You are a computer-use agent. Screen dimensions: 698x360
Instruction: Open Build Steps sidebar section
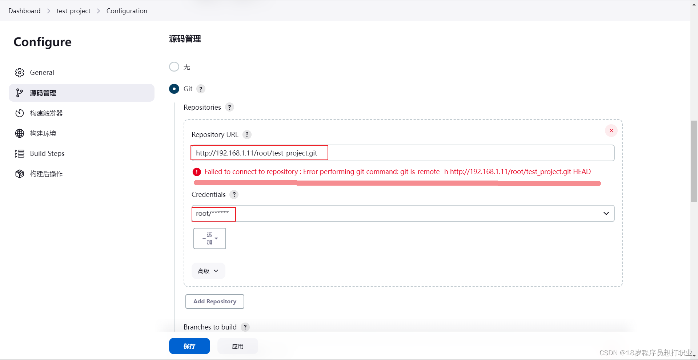[x=81, y=153]
